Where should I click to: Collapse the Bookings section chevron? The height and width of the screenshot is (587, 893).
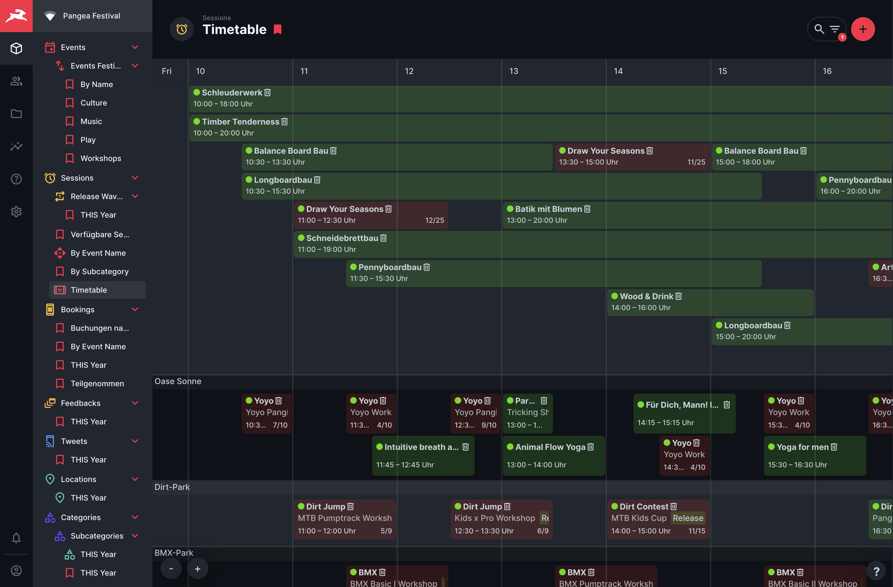tap(135, 310)
